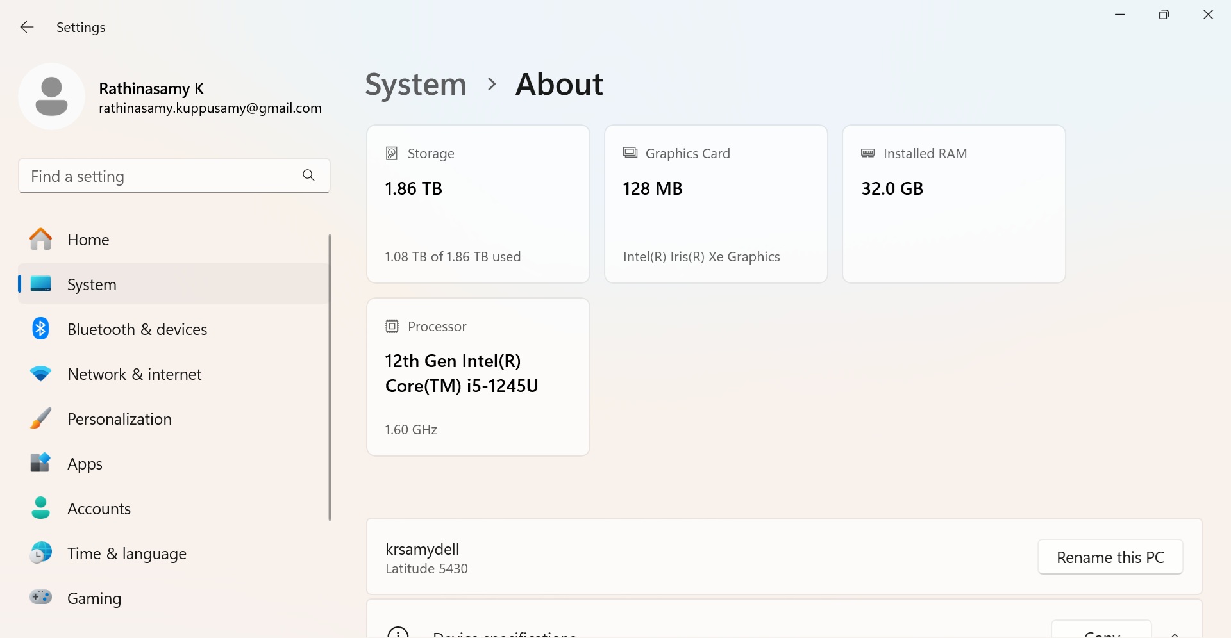Open Accounts settings section

point(174,509)
